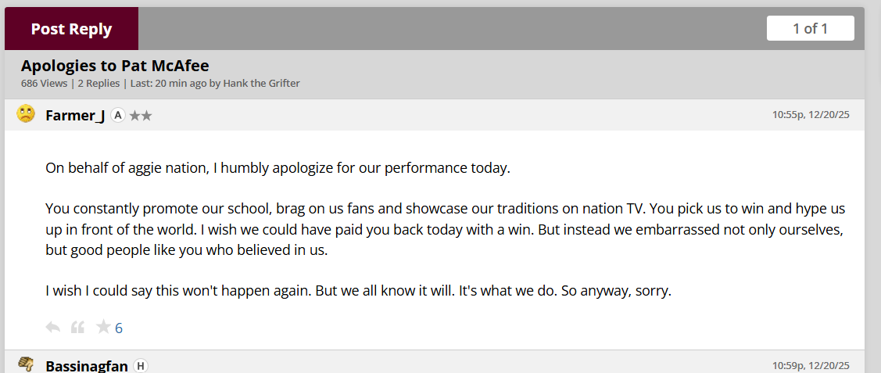
Task: Click the "2 Replies" count text
Action: [x=98, y=84]
